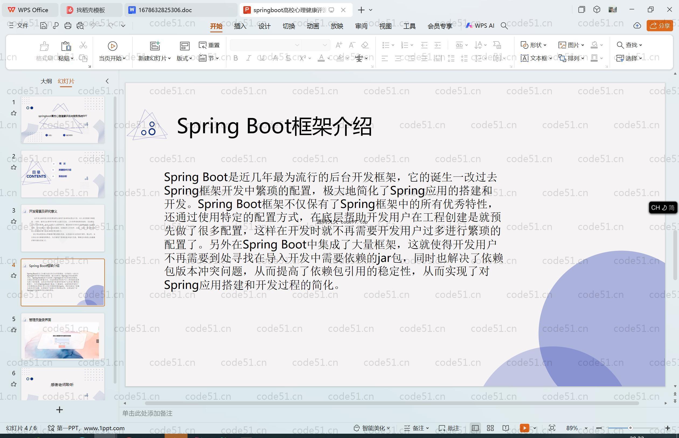The image size is (679, 438).
Task: Open the font size combo box
Action: 316,45
